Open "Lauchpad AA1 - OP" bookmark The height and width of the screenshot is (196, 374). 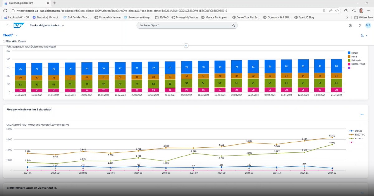pyautogui.click(x=16, y=17)
